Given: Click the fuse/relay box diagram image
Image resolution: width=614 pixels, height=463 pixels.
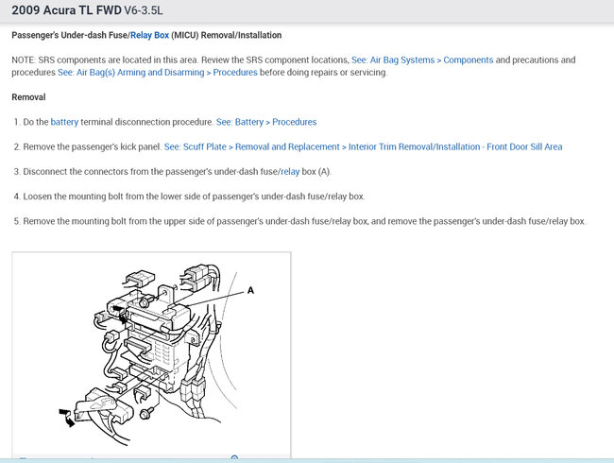Looking at the screenshot, I should click(x=151, y=354).
